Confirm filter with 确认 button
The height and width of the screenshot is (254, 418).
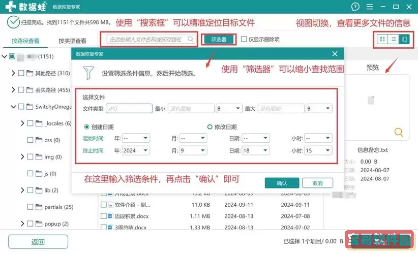pyautogui.click(x=282, y=183)
